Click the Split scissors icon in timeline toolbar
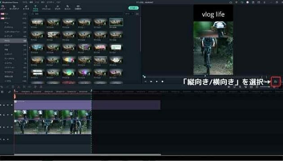Screen dimensions: 283x161 click(x=19, y=87)
